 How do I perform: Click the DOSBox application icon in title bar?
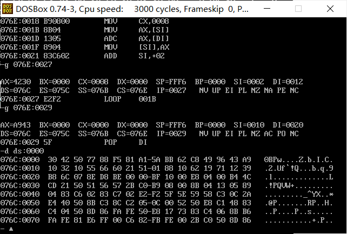click(8, 9)
